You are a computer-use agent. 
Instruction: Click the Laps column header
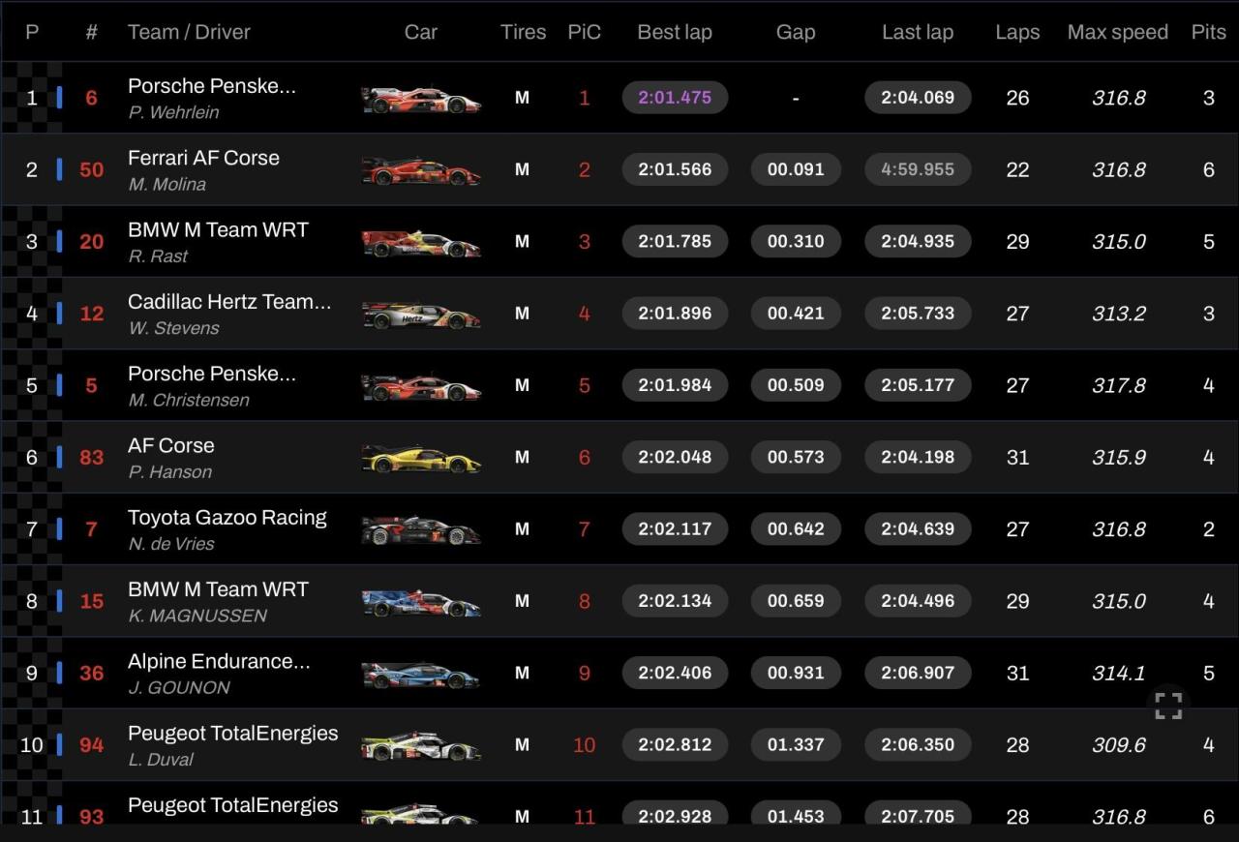pos(1017,32)
